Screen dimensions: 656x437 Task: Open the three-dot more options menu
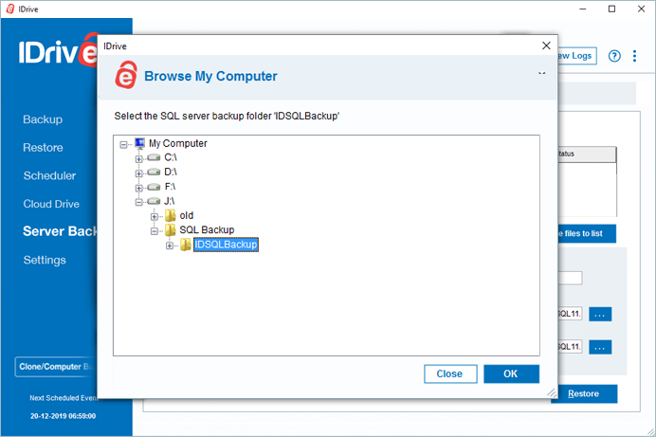(x=634, y=56)
